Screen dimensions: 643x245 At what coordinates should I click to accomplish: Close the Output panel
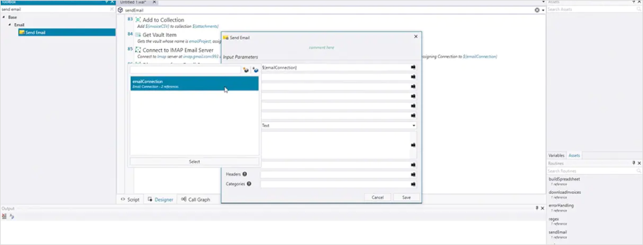click(x=543, y=208)
